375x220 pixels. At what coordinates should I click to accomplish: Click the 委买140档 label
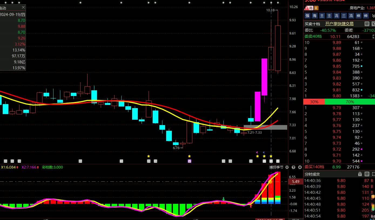pos(314,167)
